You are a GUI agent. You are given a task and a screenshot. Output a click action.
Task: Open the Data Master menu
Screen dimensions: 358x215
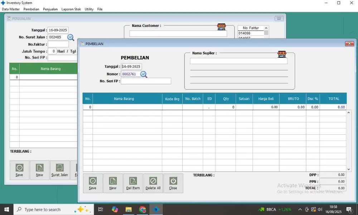[11, 9]
